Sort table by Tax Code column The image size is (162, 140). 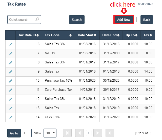click(58, 35)
